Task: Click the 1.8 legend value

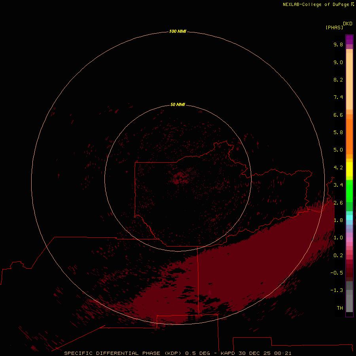Action: pyautogui.click(x=338, y=220)
